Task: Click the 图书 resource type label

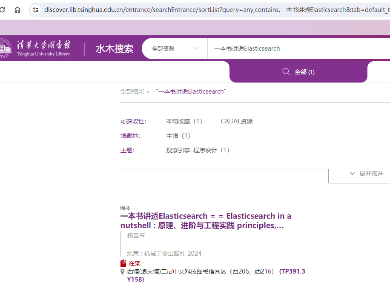Action: click(x=125, y=208)
